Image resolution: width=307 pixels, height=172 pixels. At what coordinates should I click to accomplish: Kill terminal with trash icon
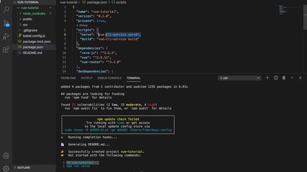(283, 78)
